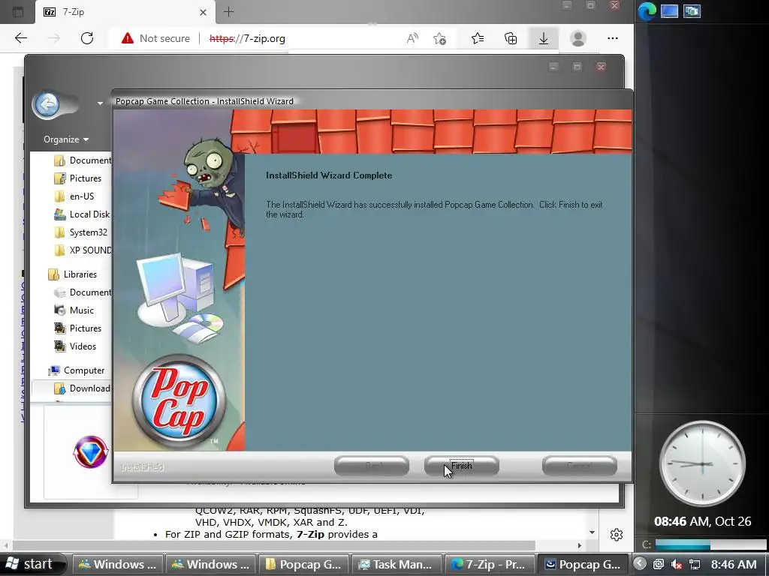This screenshot has width=769, height=576.
Task: Open Edge Collections
Action: pyautogui.click(x=511, y=38)
